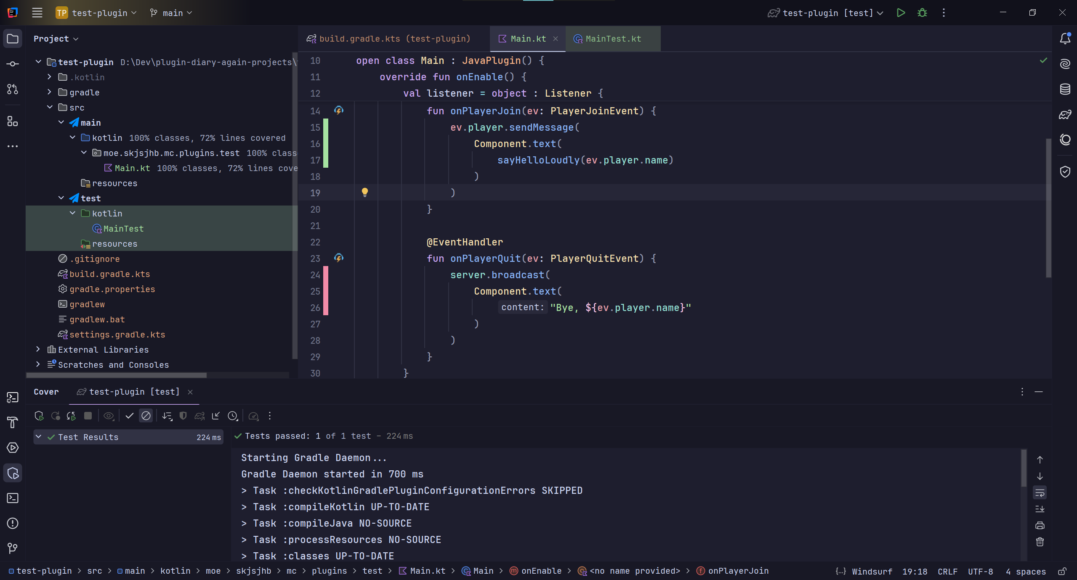Switch to the MainTest.kt tab
This screenshot has width=1077, height=580.
pos(613,39)
